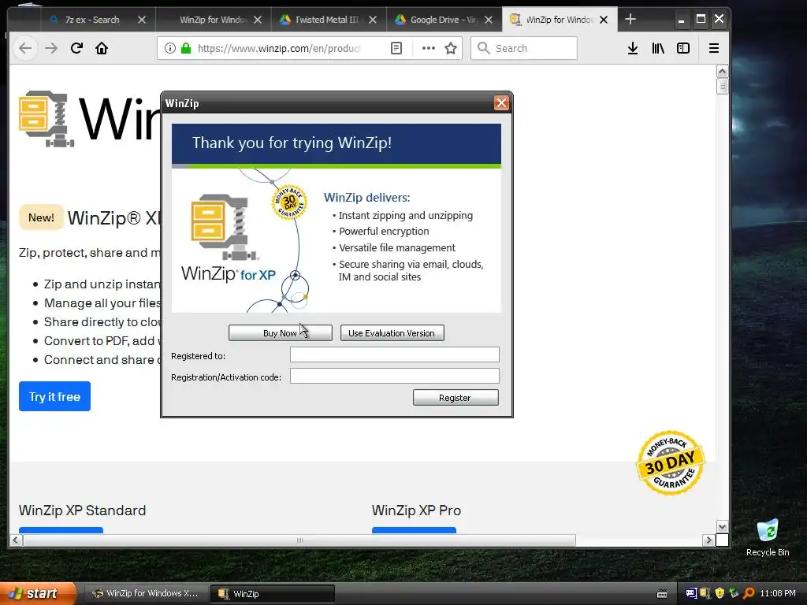Toggle reader view icon in address bar

point(396,48)
